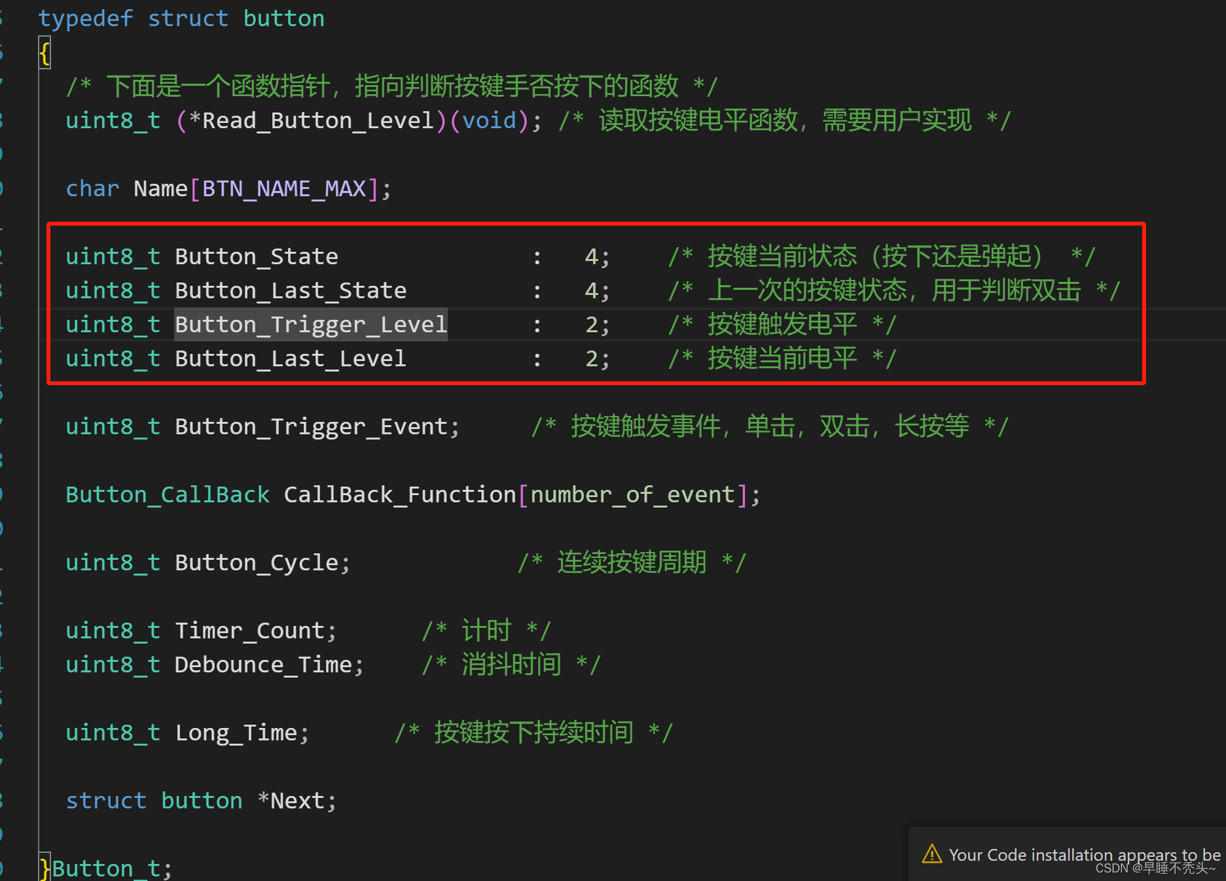This screenshot has height=881, width=1226.
Task: Click the Button_Last_Level identifier
Action: pos(291,358)
